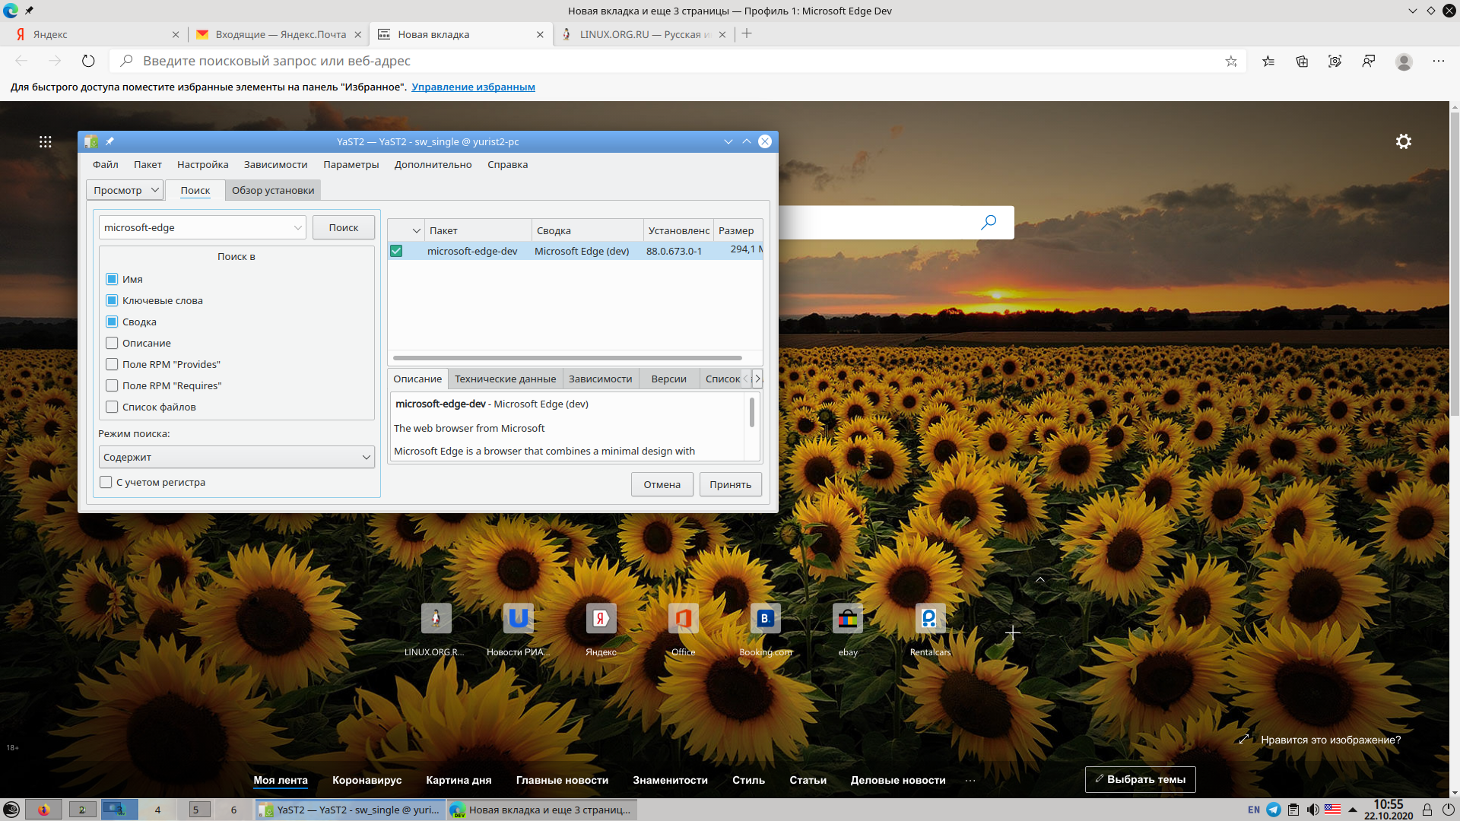This screenshot has width=1460, height=821.
Task: Add a new quick link with plus icon
Action: tap(1013, 632)
